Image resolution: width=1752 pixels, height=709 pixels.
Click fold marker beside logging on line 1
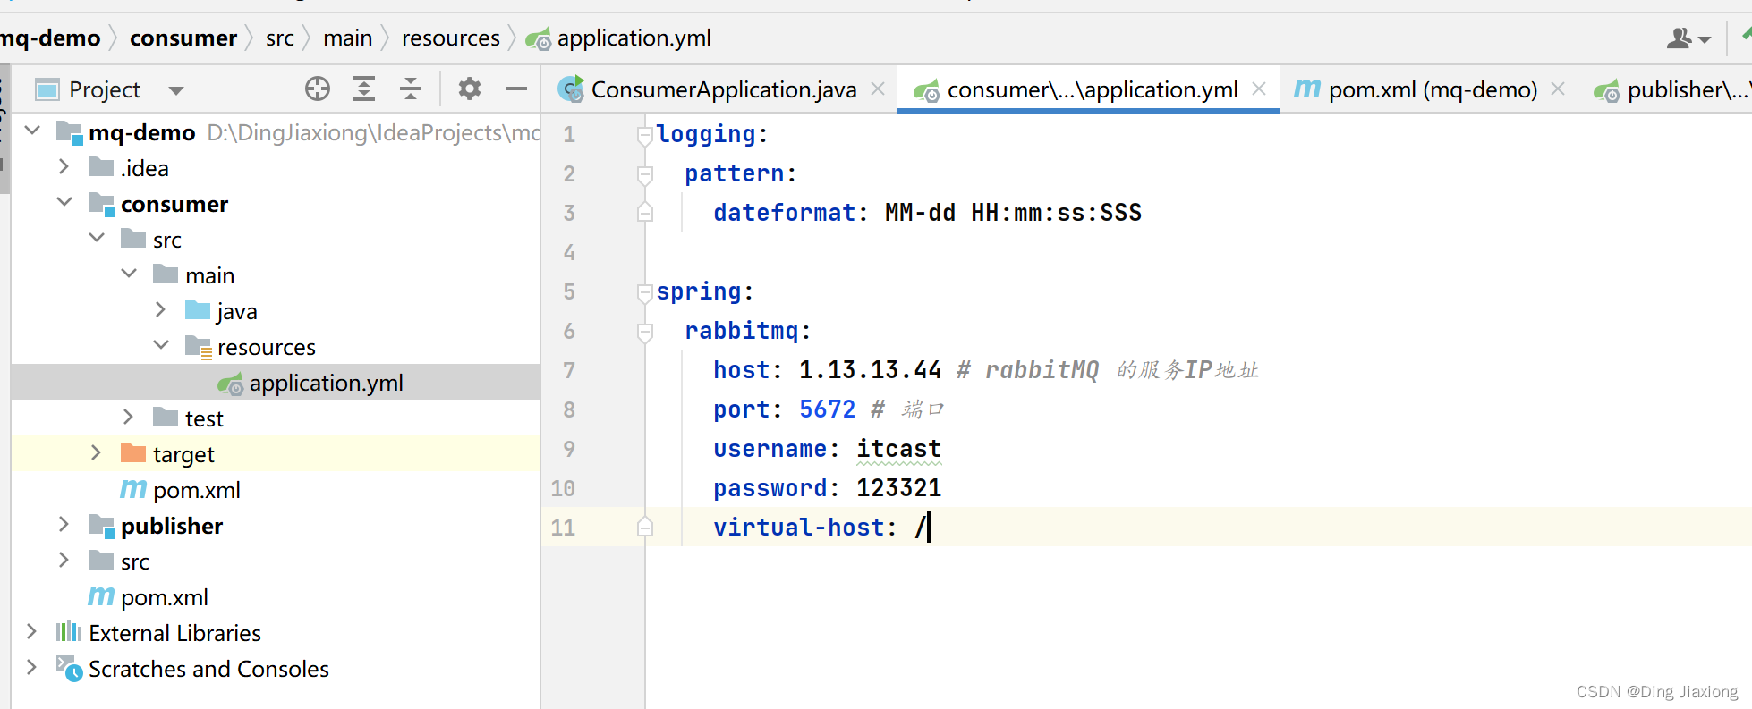coord(644,134)
